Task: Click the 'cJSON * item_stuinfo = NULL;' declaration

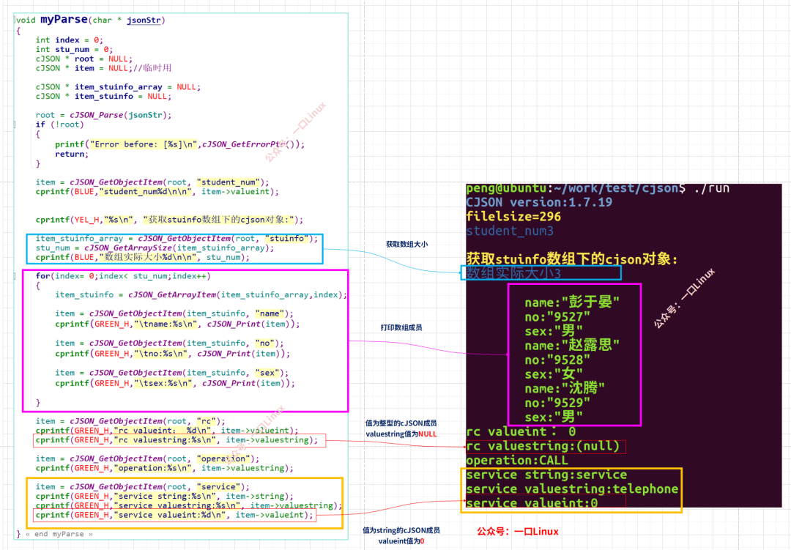Action: click(x=103, y=97)
